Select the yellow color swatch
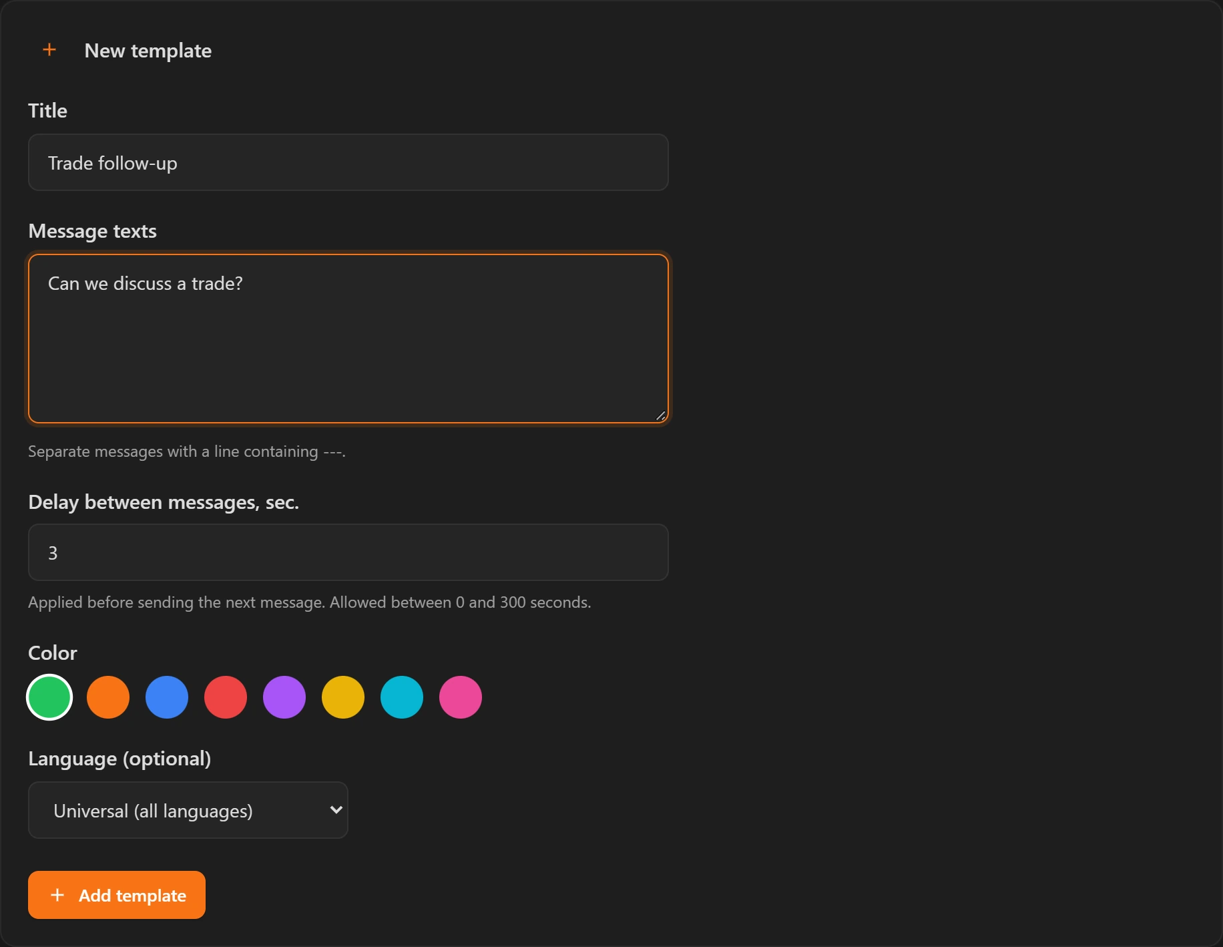Screen dimensions: 1223x947 coord(343,697)
